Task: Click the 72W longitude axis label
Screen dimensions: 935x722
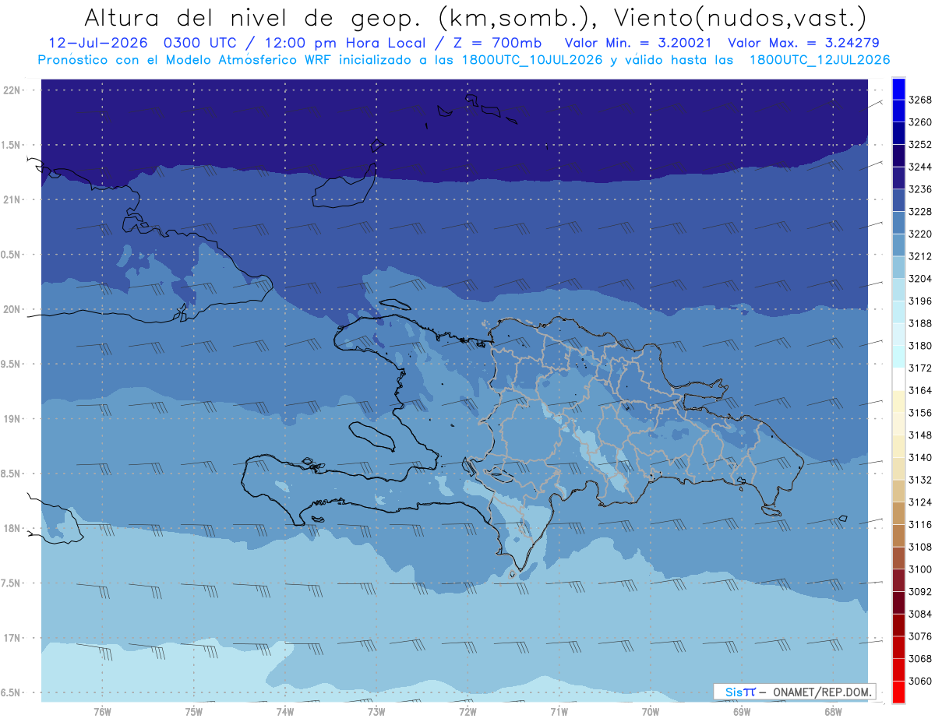Action: 467,711
